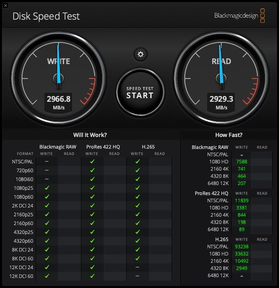Click the 7588 value for Blackmagic RAW 1080 HD

click(241, 161)
